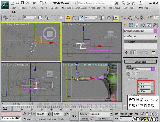Toggle the Percent Snap icon
This screenshot has width=160, height=122.
coord(136,18)
